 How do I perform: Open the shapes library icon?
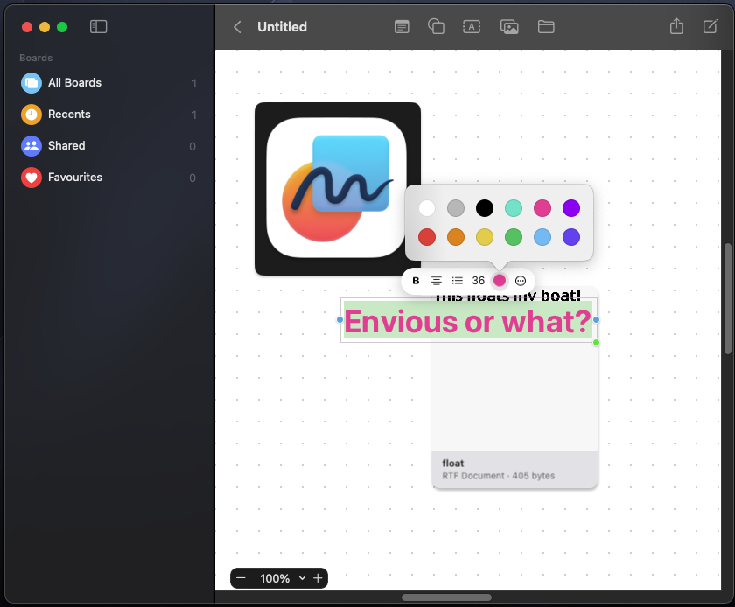pos(436,27)
